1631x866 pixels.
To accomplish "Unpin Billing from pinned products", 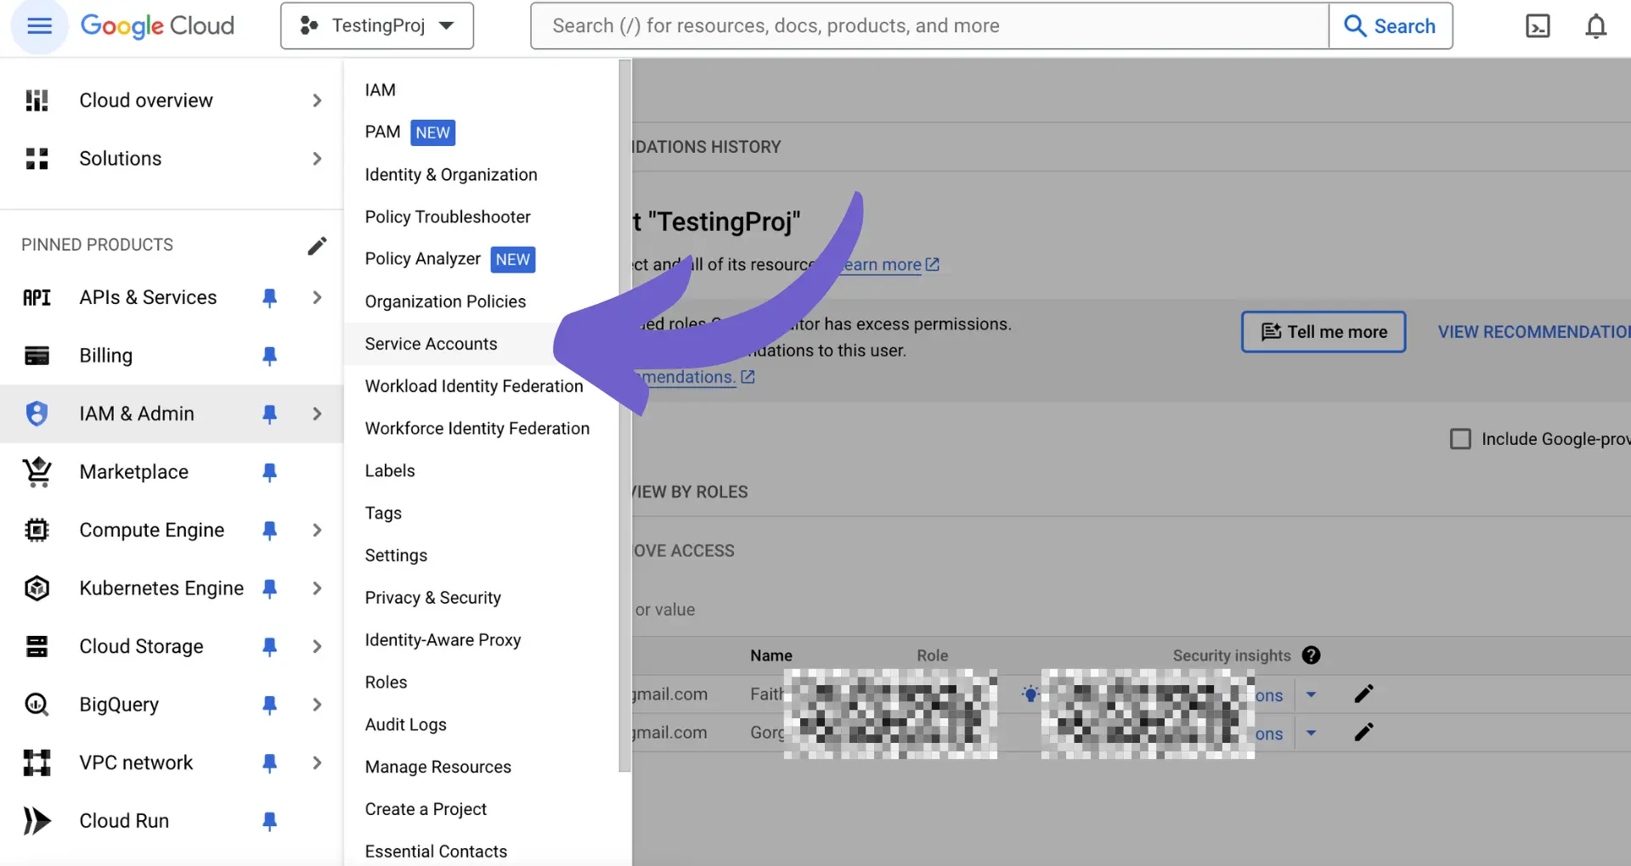I will click(269, 356).
